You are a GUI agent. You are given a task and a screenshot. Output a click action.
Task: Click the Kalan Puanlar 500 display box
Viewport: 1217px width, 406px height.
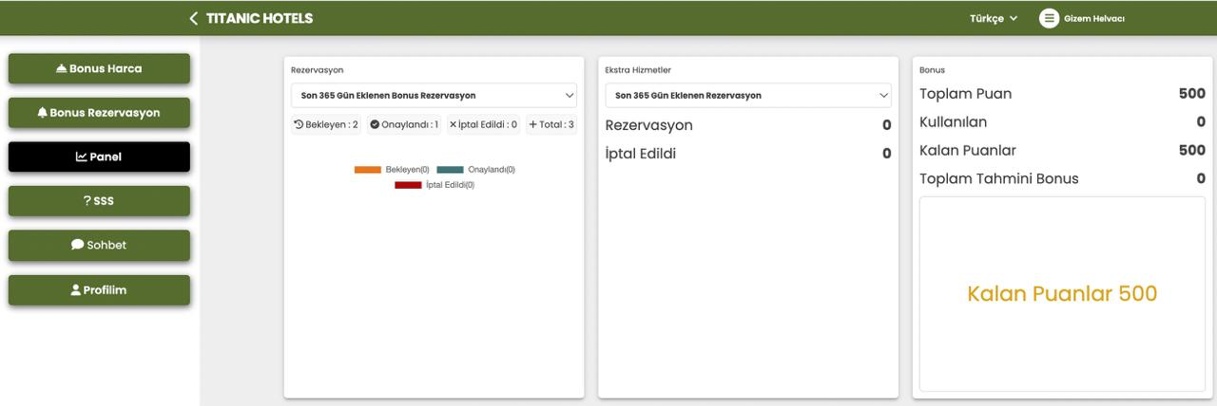point(1062,293)
